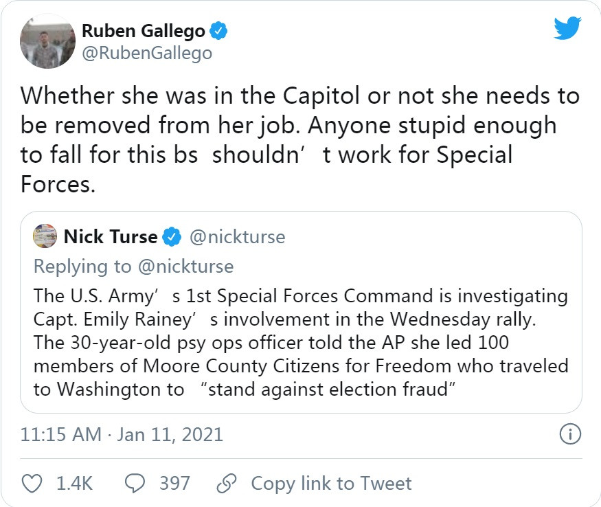This screenshot has height=507, width=601.
Task: Open the 11:15 AM · Jan 11, 2021 timestamp
Action: (122, 434)
